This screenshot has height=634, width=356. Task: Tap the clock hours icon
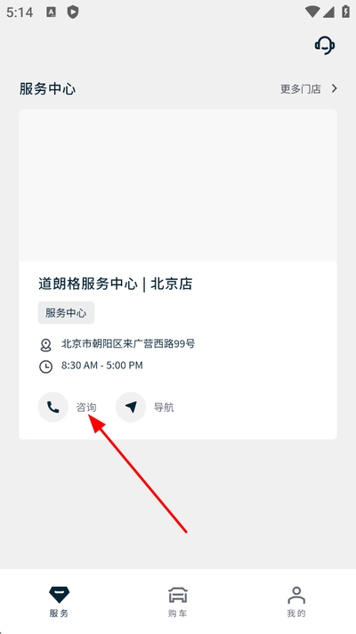tap(45, 366)
